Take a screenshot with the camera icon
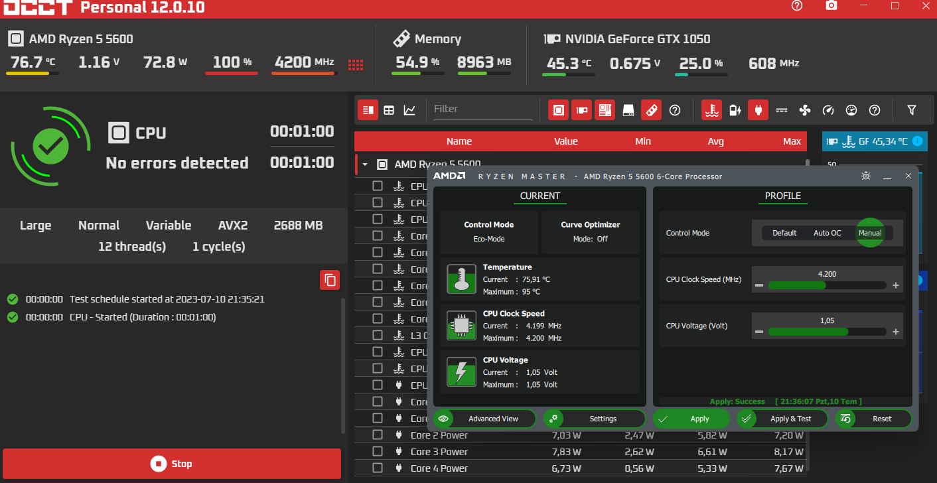This screenshot has width=937, height=483. [831, 6]
